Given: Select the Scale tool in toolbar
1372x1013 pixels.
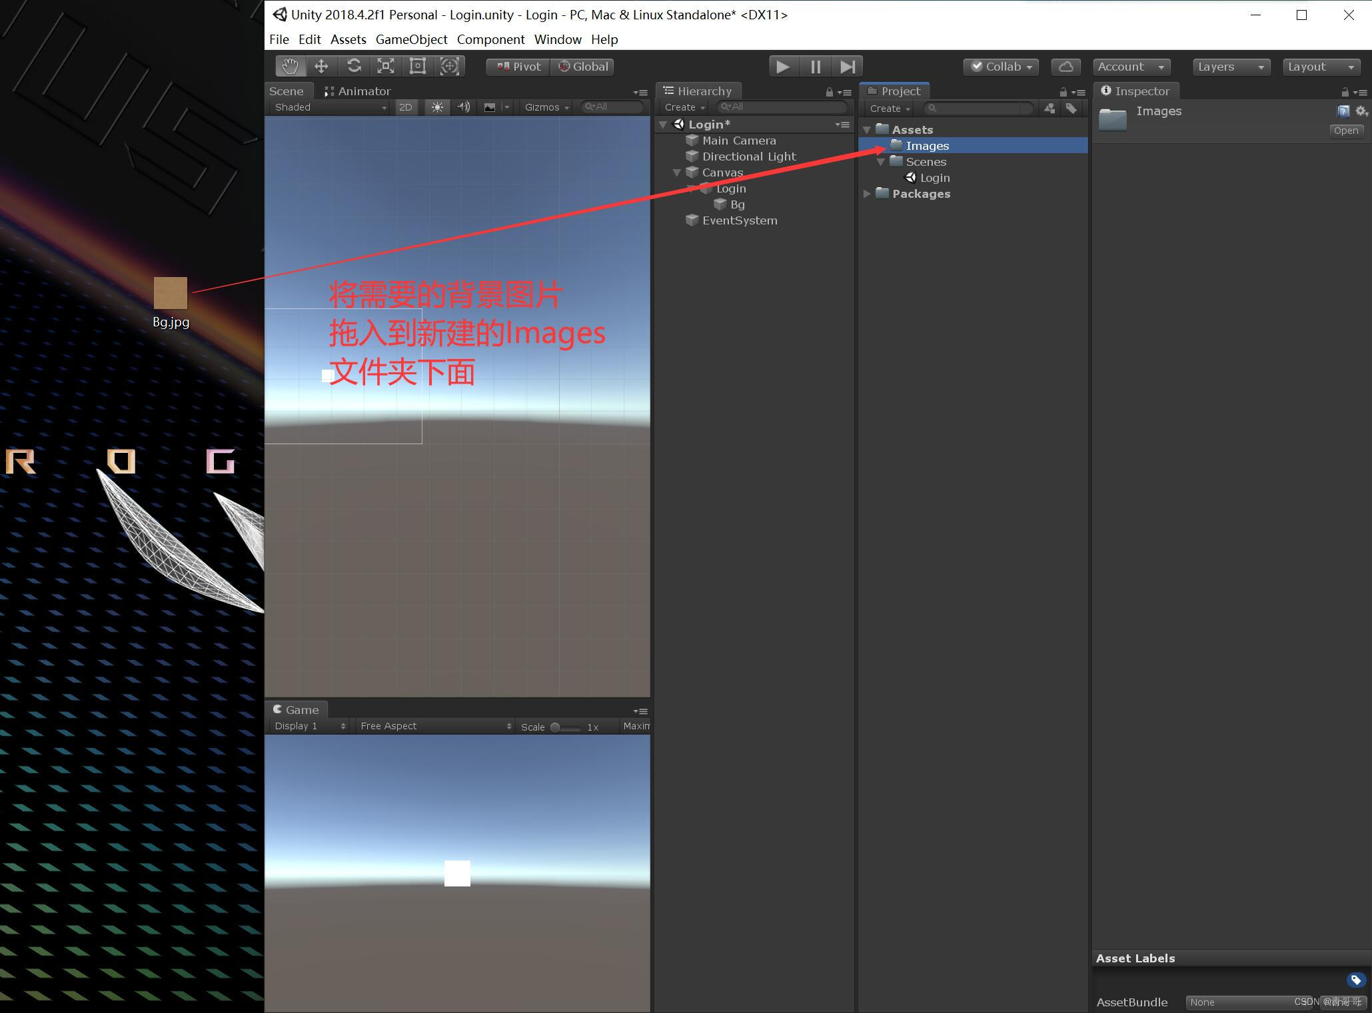Looking at the screenshot, I should 386,67.
